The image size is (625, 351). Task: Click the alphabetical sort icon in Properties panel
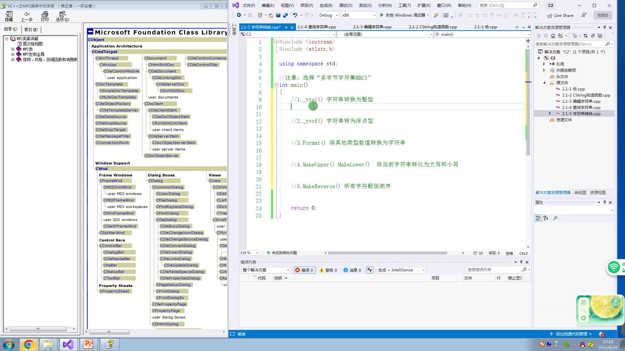click(546, 218)
